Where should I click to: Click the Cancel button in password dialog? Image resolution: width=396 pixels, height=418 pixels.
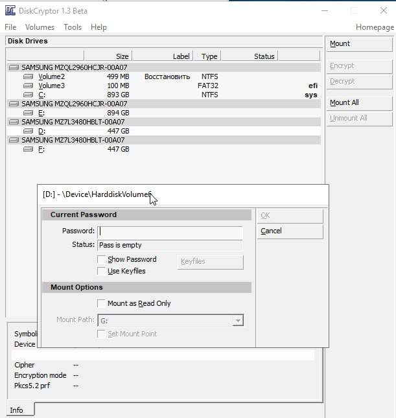point(290,231)
